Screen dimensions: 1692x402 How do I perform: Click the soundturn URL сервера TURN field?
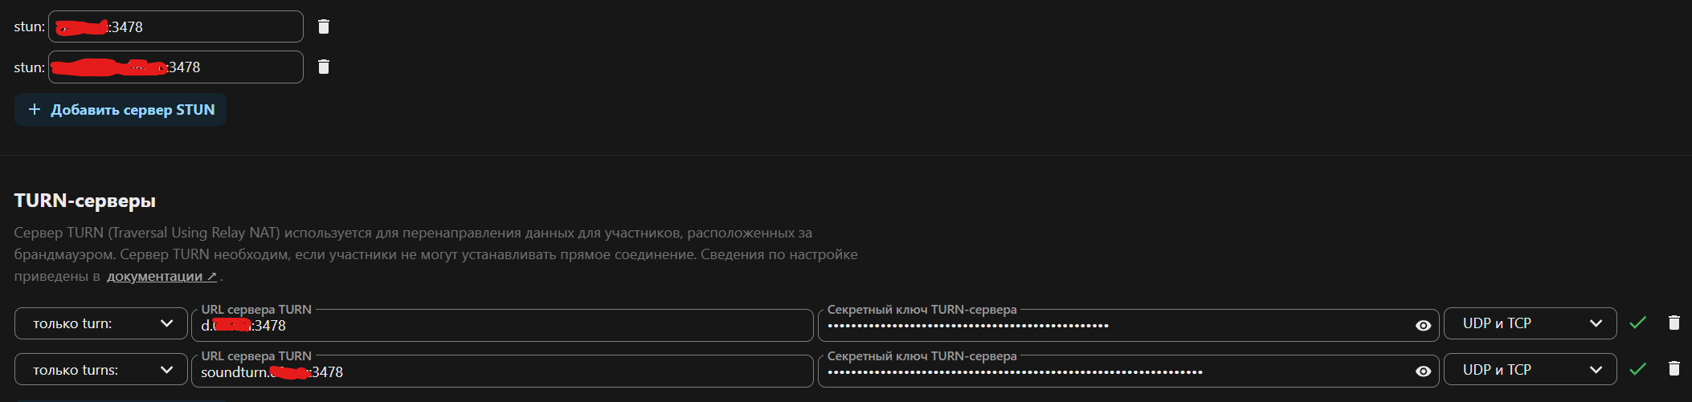point(502,372)
